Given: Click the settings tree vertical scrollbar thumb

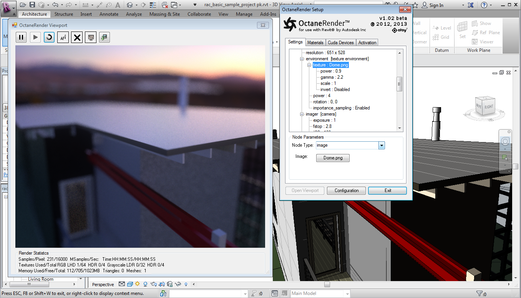Looking at the screenshot, I should 400,84.
